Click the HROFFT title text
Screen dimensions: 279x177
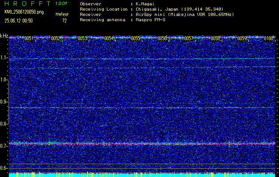(28, 4)
